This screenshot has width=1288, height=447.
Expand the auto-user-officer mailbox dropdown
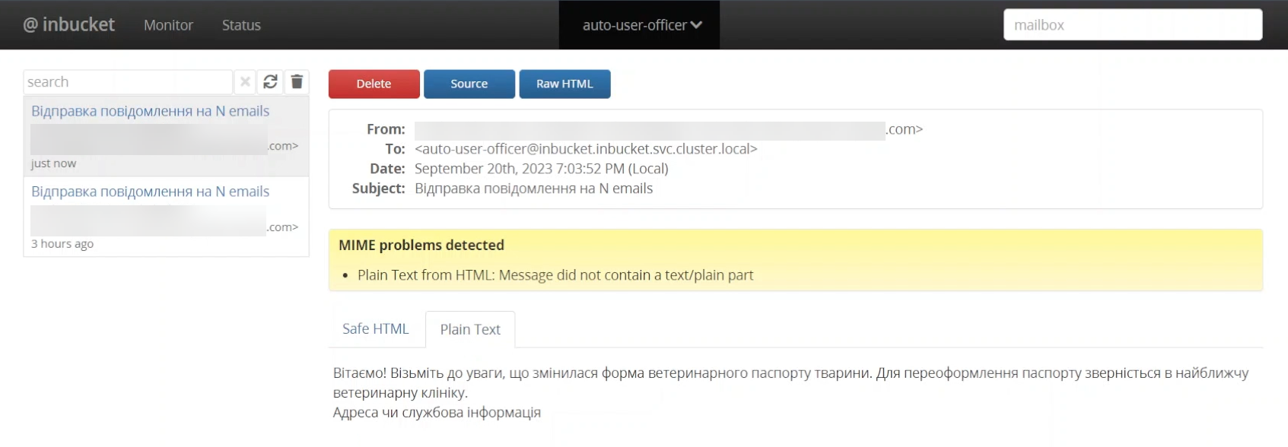click(x=642, y=25)
